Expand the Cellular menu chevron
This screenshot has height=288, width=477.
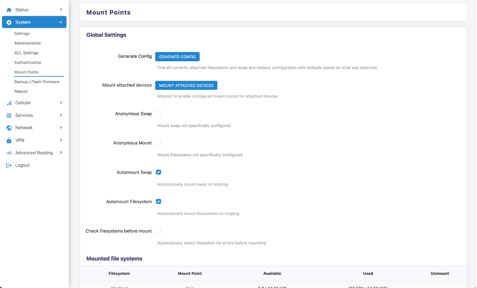pos(61,103)
